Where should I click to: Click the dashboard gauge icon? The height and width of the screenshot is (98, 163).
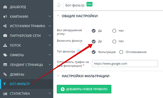pyautogui.click(x=5, y=7)
